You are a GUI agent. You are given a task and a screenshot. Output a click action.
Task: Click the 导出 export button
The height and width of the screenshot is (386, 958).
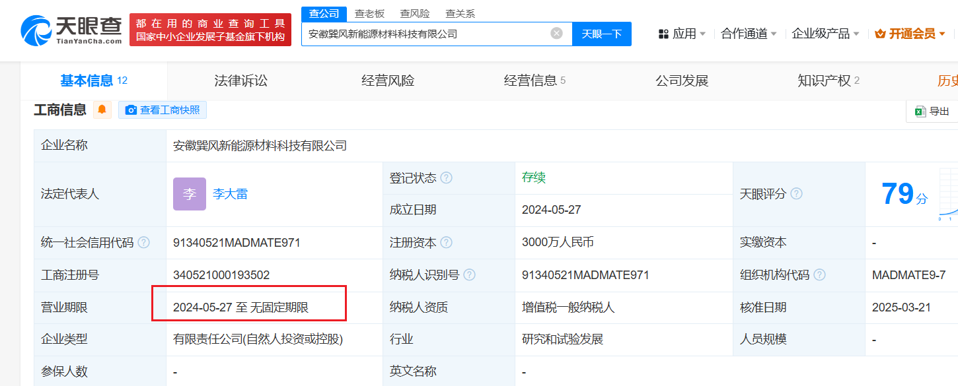932,112
